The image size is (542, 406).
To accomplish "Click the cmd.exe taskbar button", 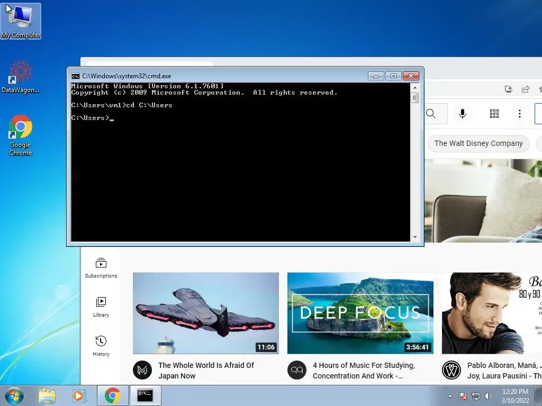I will point(145,395).
